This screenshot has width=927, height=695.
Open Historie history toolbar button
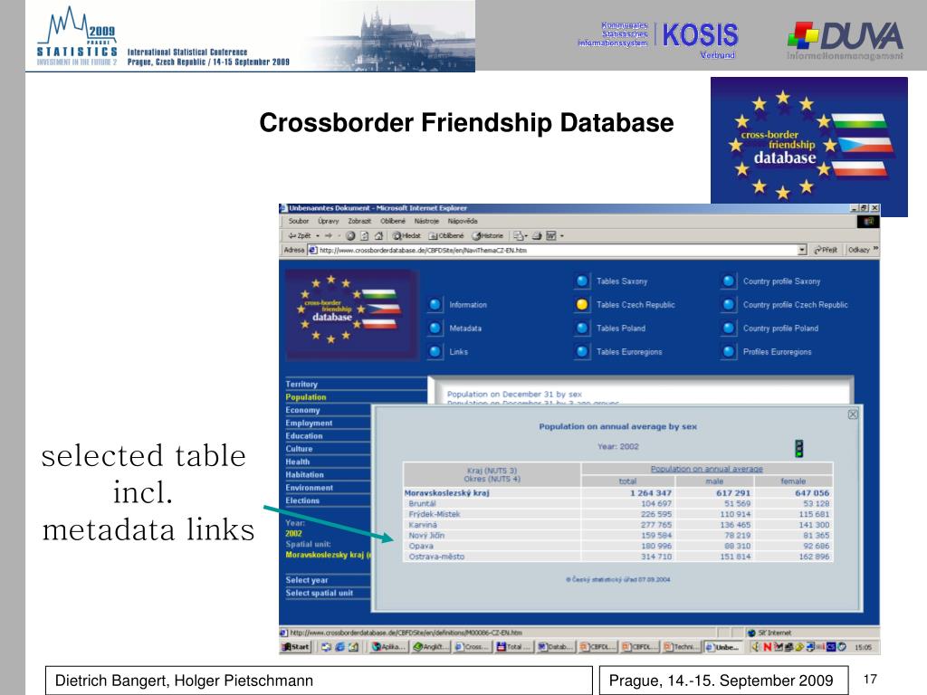click(x=488, y=236)
